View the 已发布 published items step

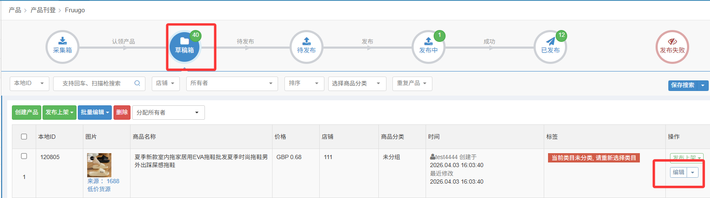(x=550, y=46)
